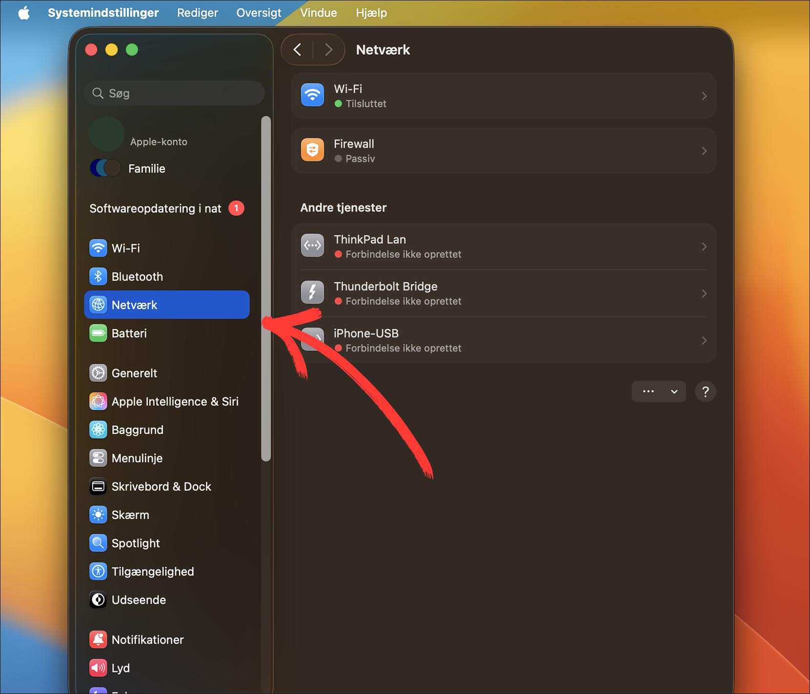
Task: Click the green full-screen window button
Action: (x=132, y=50)
